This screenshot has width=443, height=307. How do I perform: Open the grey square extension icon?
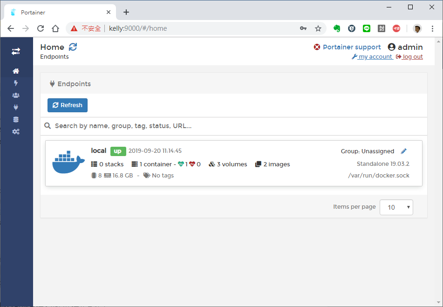pyautogui.click(x=382, y=28)
